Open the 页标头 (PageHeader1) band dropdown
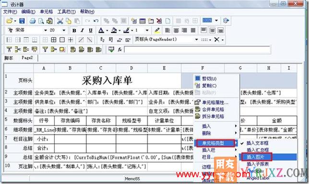Image resolution: width=309 pixels, height=184 pixels. [x=196, y=40]
